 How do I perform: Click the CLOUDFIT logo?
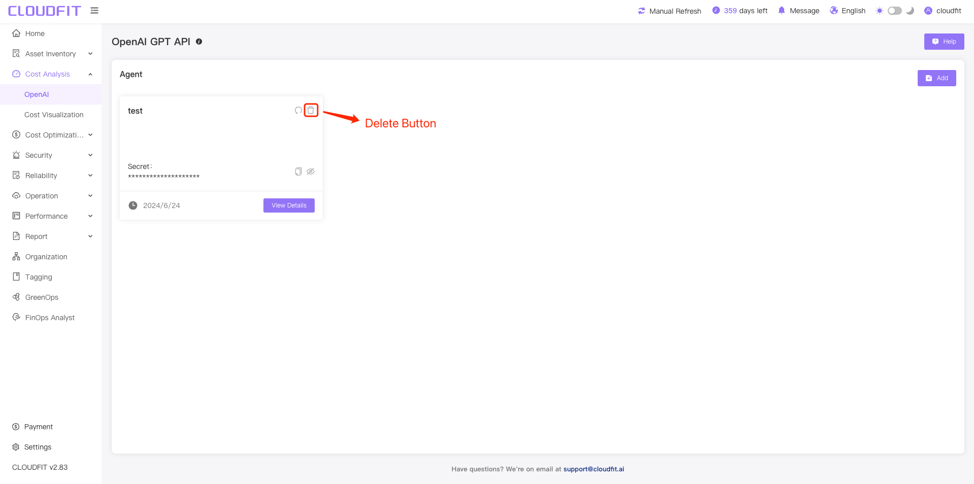(45, 11)
